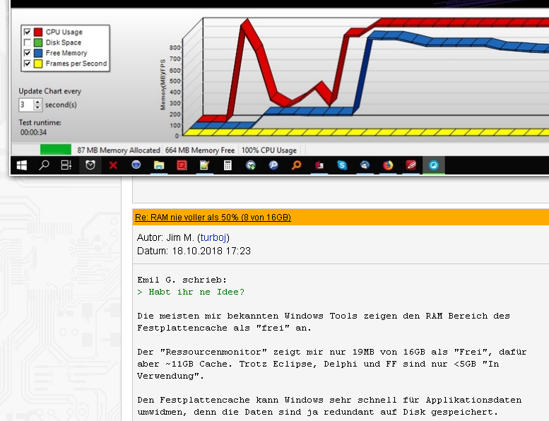Open the red book taskbar app
Viewport: 549px width, 421px height.
[x=319, y=165]
